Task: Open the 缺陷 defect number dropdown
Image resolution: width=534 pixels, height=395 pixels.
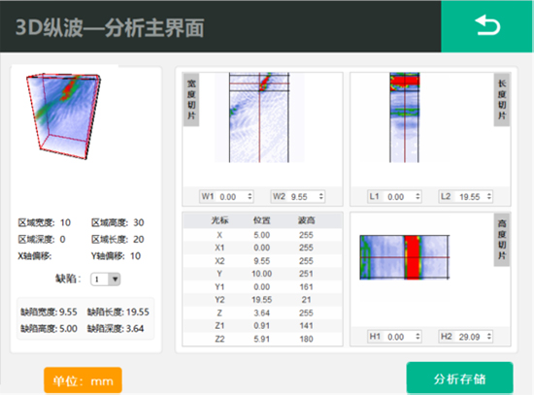Action: (105, 280)
